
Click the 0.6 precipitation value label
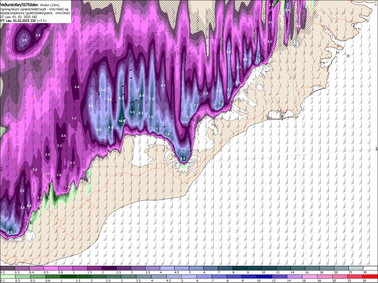point(299,26)
